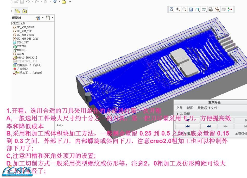Select greyed WORKPIECE_.PRT in model tree
The image size is (247, 178).
[x=25, y=62]
